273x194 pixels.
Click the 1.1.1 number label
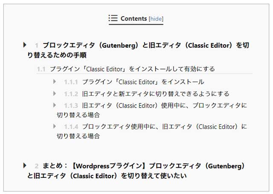[x=71, y=82]
